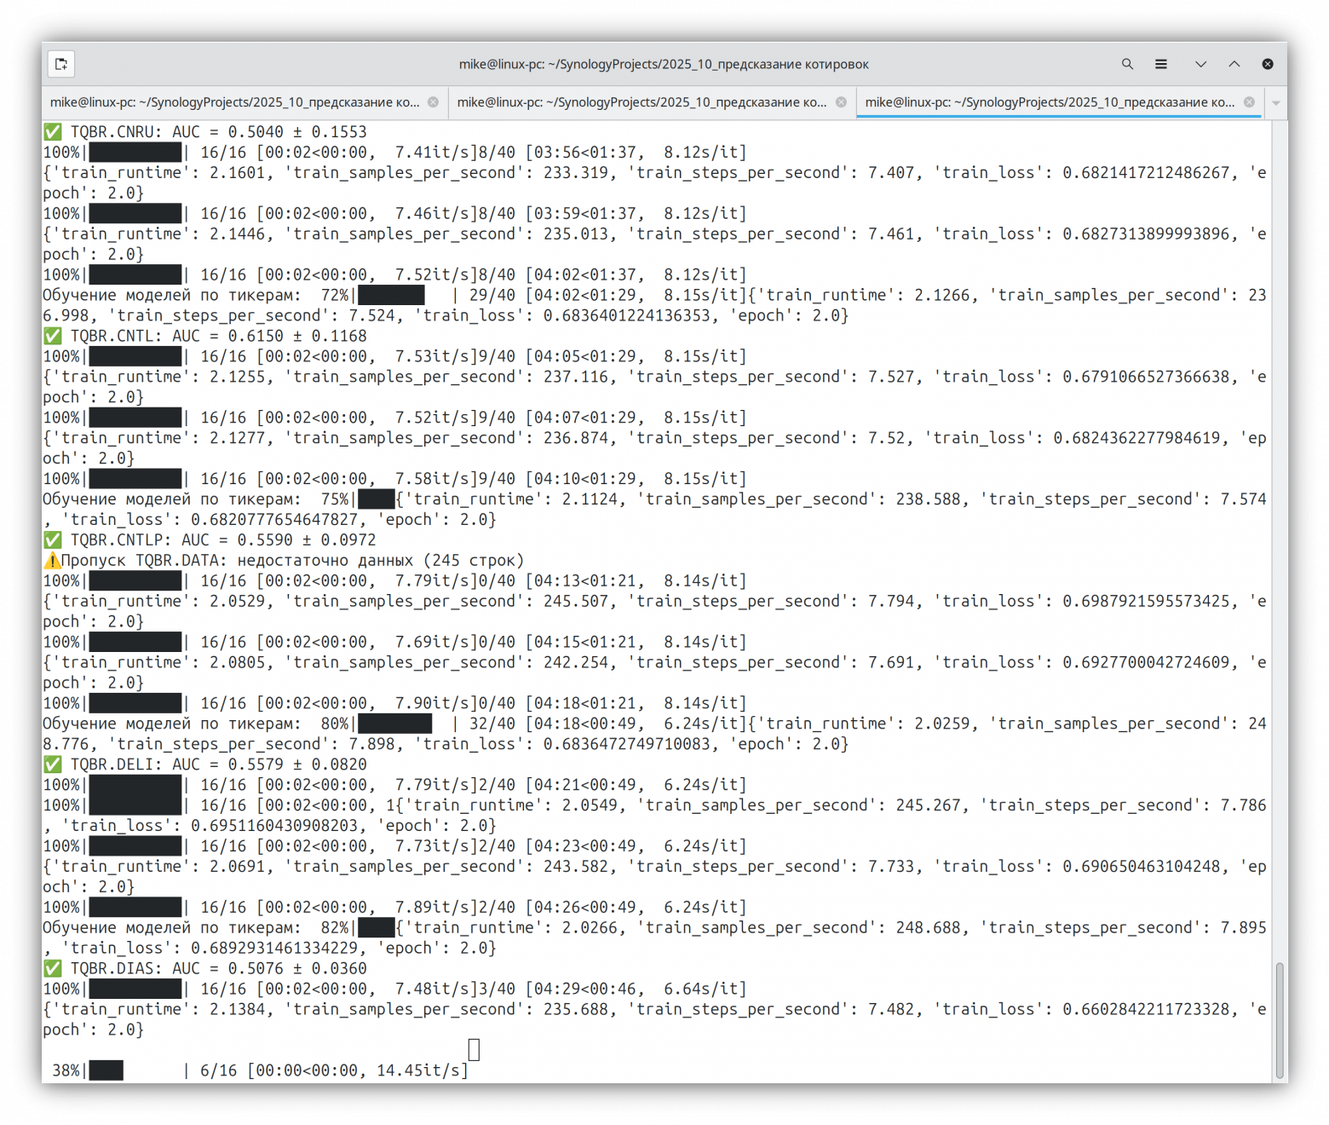Switch to the second terminal tab

tap(641, 102)
